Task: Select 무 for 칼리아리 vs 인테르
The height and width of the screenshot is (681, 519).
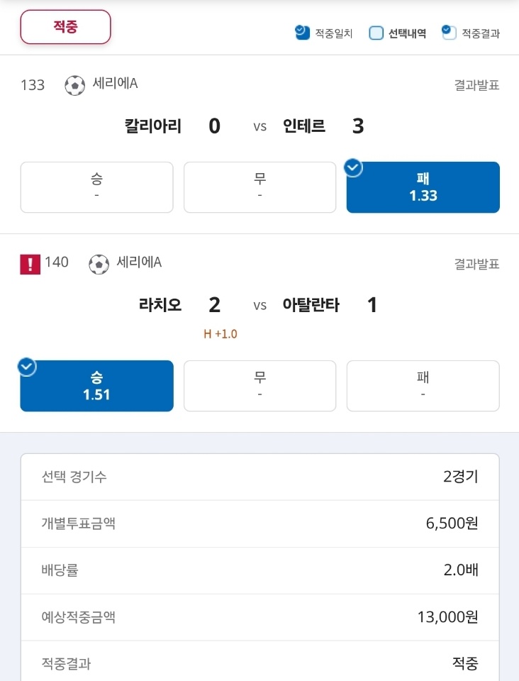Action: point(259,187)
